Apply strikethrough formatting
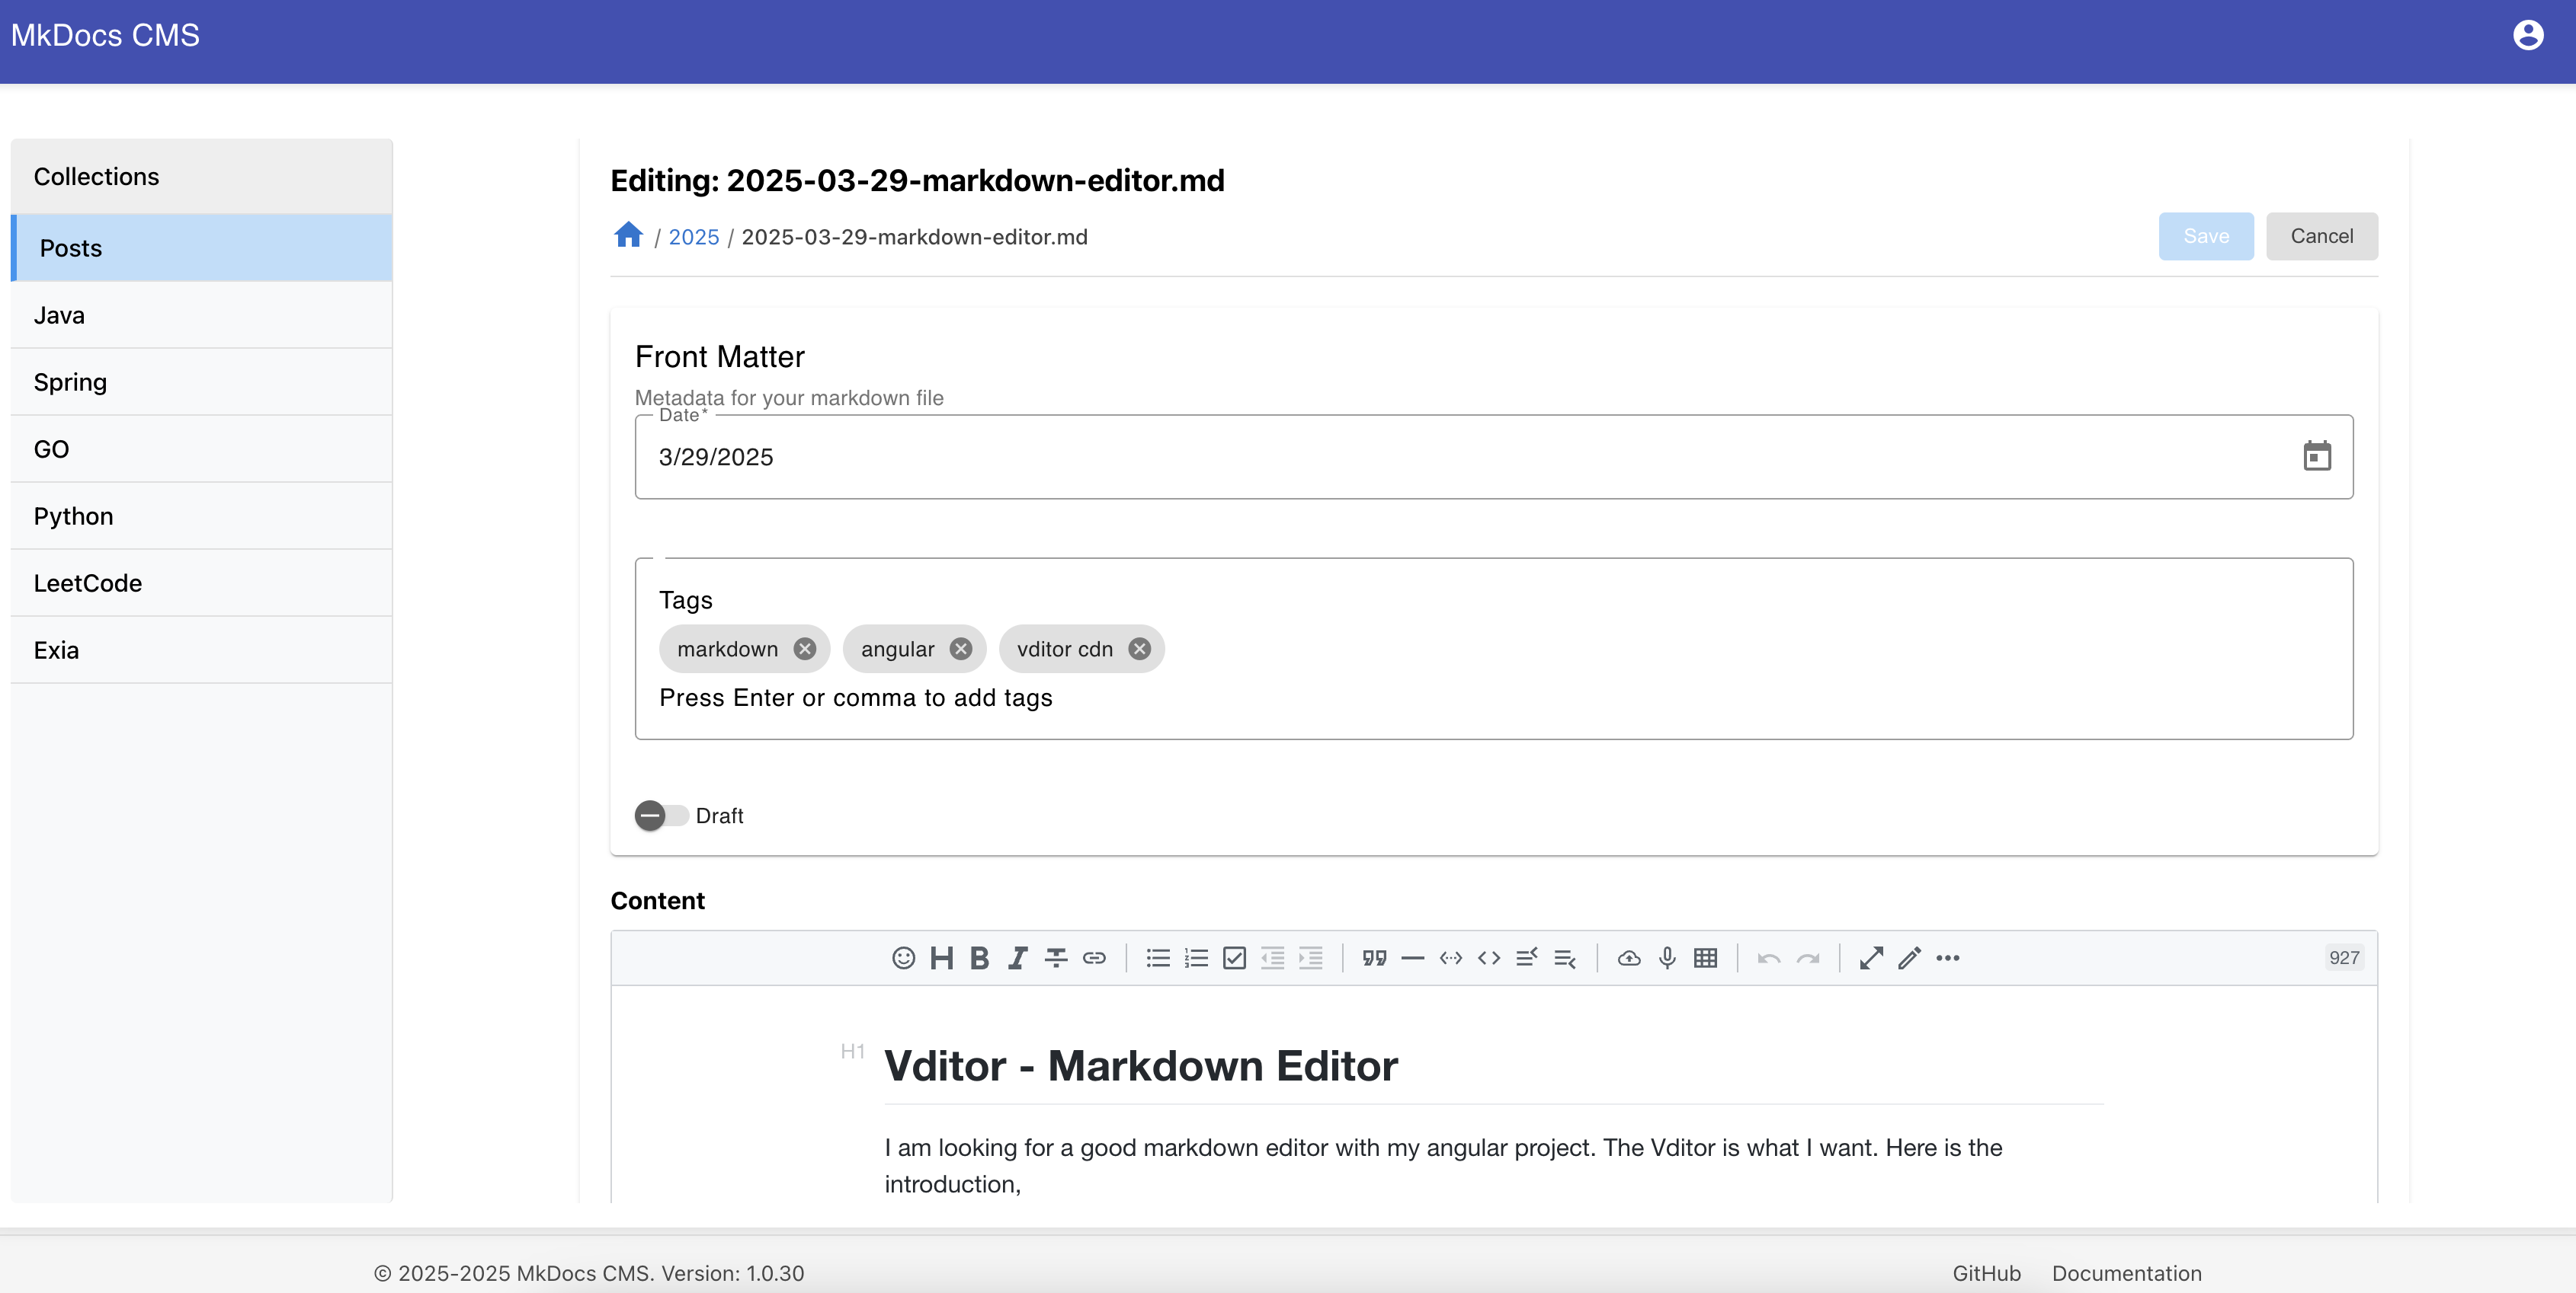This screenshot has height=1293, width=2576. coord(1056,958)
